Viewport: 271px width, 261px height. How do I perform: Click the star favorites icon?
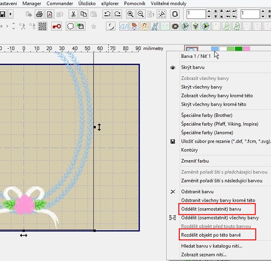pyautogui.click(x=94, y=26)
